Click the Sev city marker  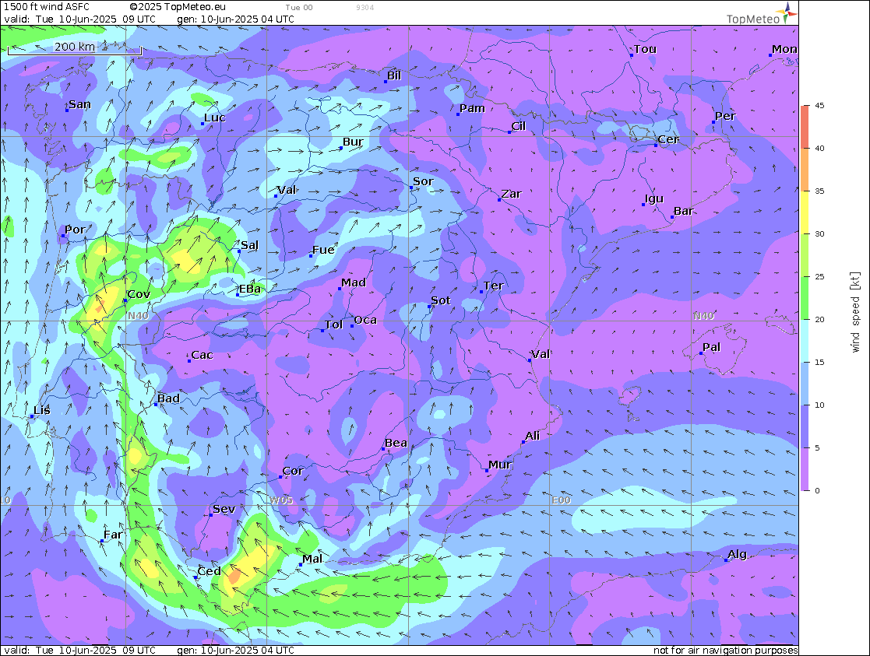[x=211, y=514]
